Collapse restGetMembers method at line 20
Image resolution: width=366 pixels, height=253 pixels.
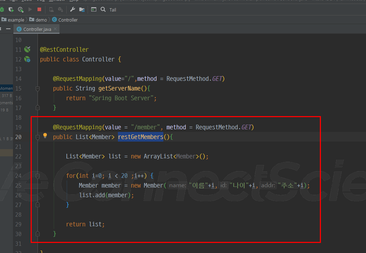pyautogui.click(x=38, y=137)
